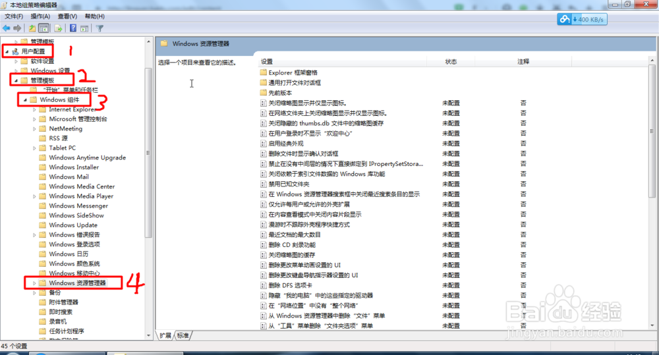Screen dimensions: 659x355
Task: Select Windows 颜色系统 in the tree
Action: pos(74,264)
